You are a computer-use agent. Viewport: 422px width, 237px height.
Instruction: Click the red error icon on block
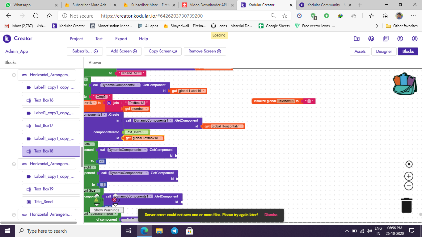pos(114,200)
